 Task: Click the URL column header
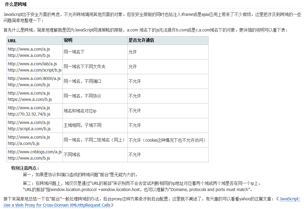pyautogui.click(x=10, y=40)
